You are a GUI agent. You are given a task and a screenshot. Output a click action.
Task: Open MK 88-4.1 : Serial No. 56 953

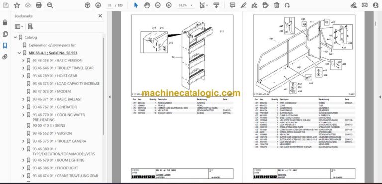53,53
